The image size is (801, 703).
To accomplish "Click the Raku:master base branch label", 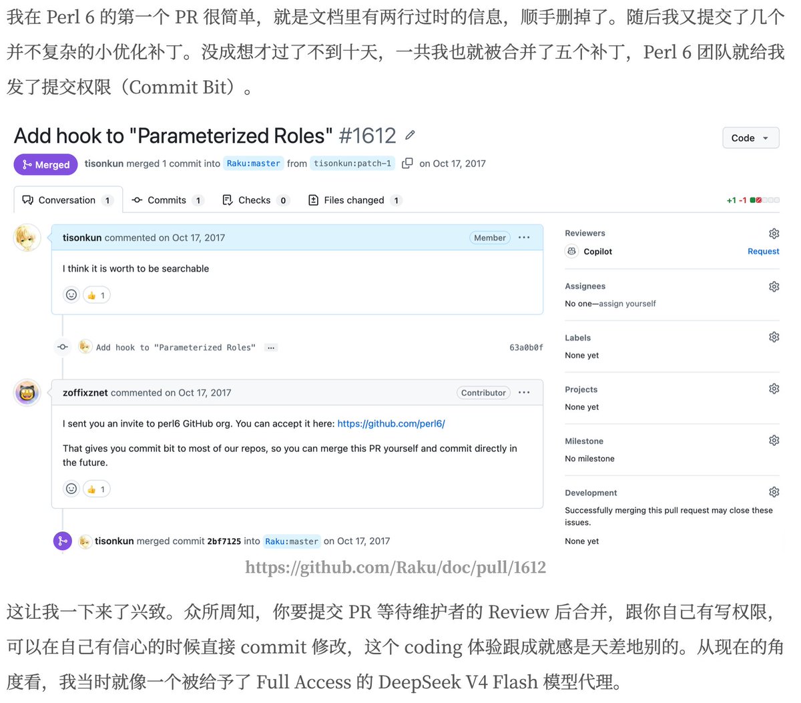I will pyautogui.click(x=254, y=163).
